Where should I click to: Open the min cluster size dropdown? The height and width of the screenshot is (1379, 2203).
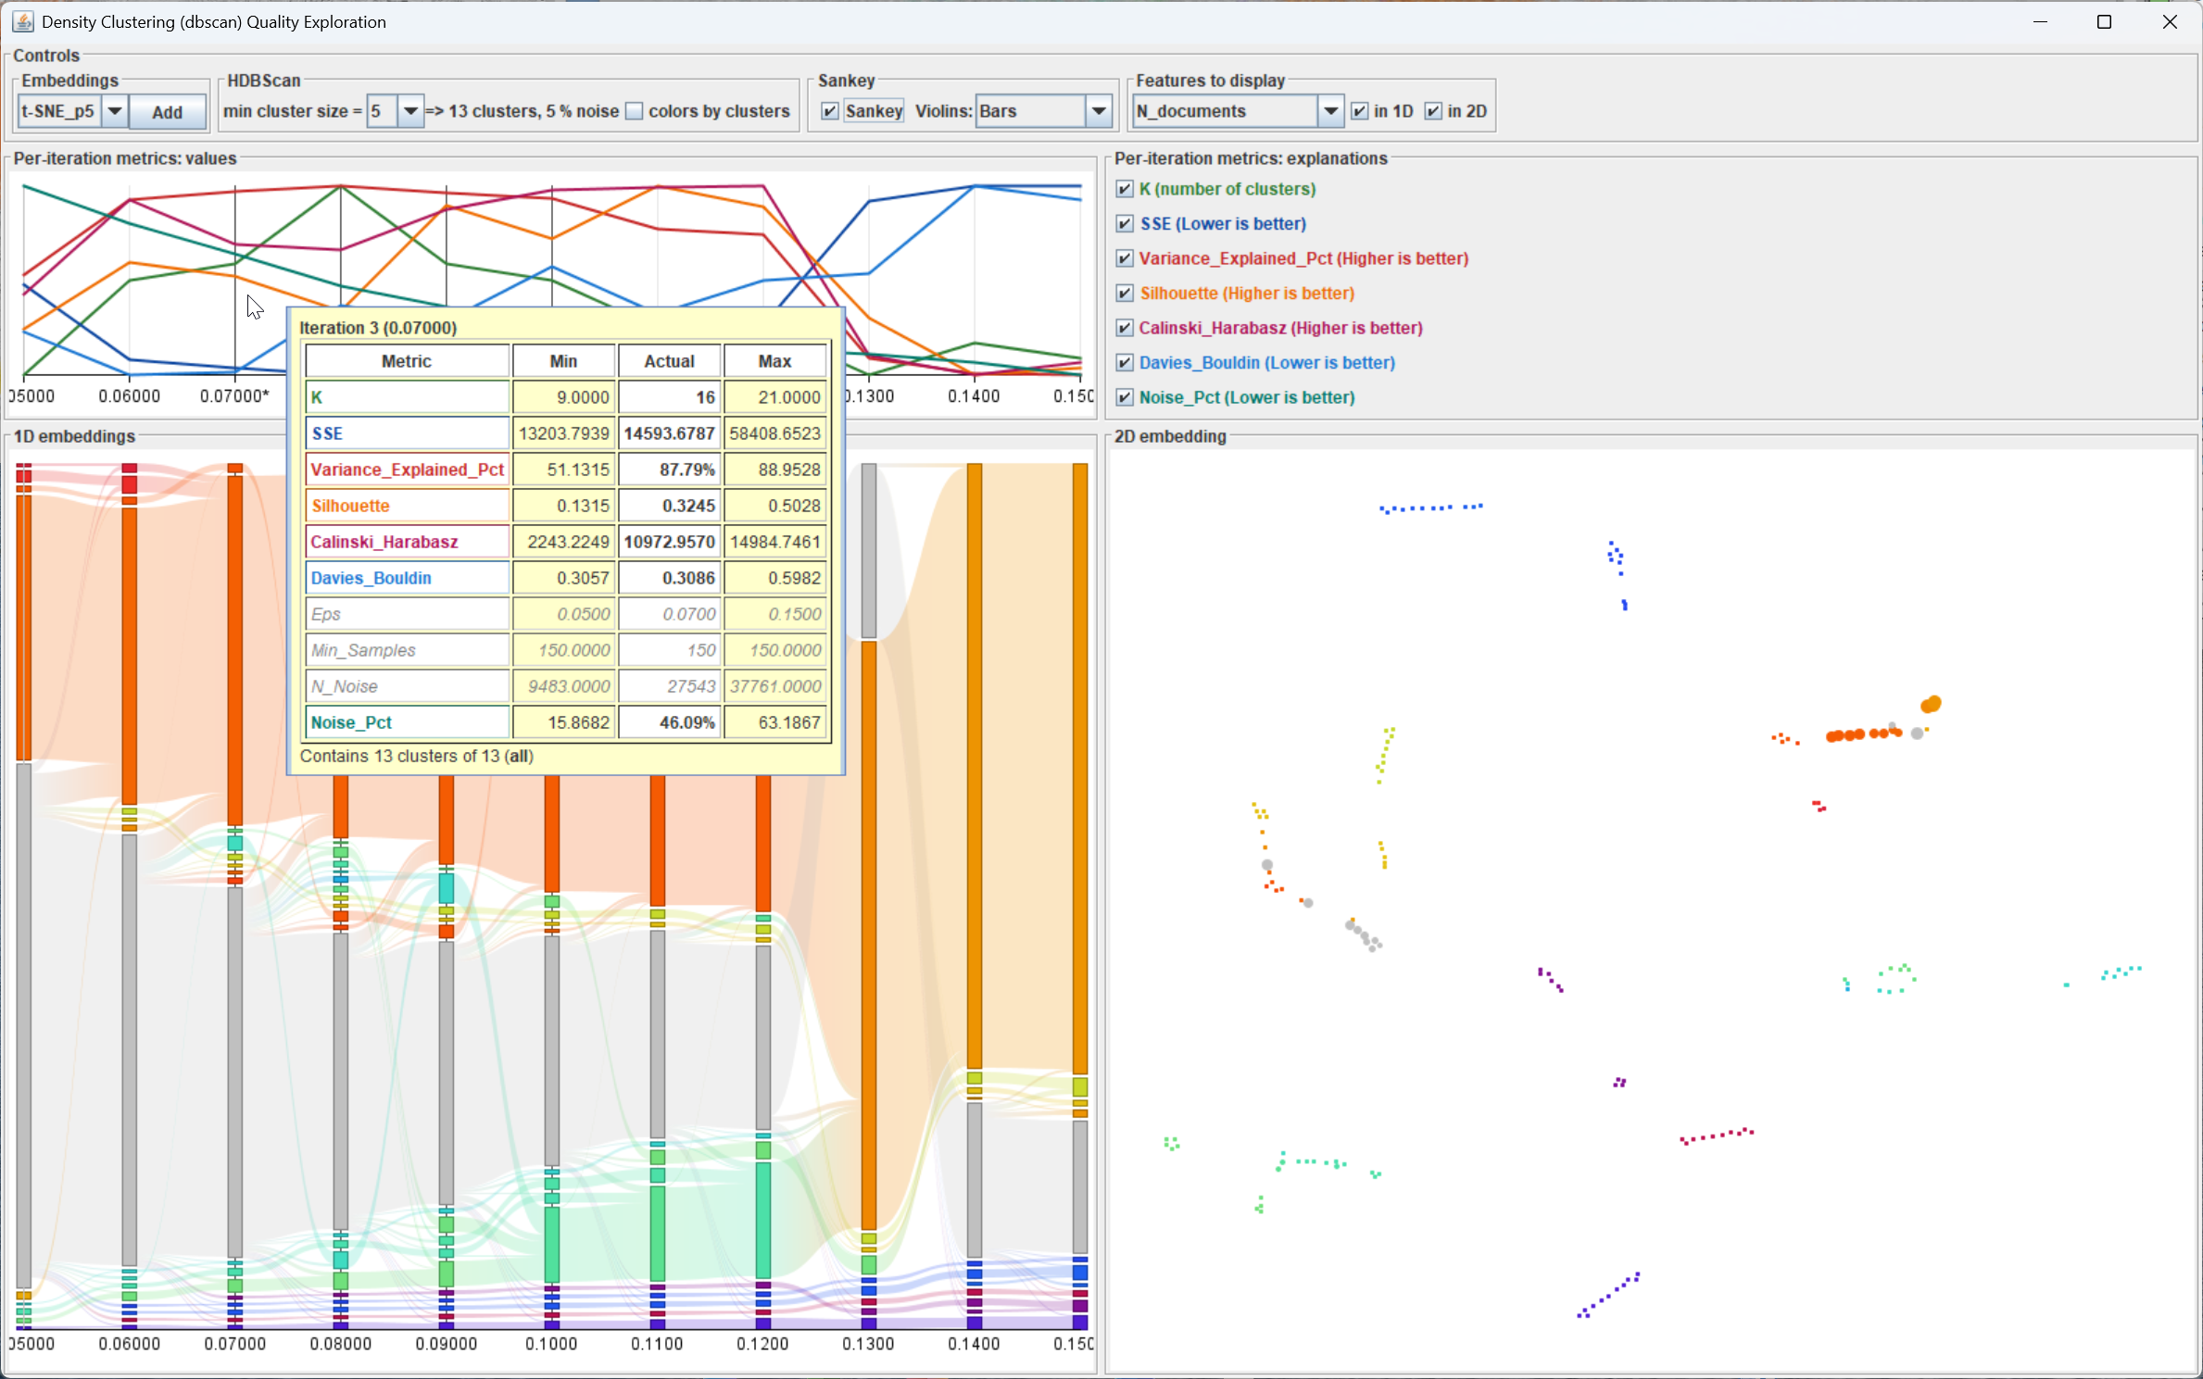click(409, 111)
